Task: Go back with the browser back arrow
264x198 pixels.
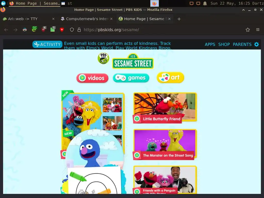Action: point(6,30)
